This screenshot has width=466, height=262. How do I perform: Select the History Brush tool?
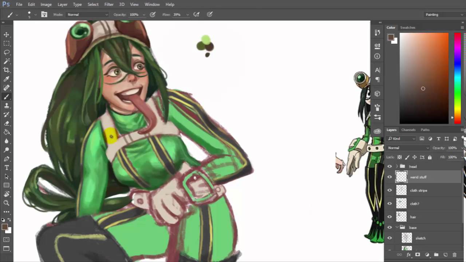[x=7, y=114]
